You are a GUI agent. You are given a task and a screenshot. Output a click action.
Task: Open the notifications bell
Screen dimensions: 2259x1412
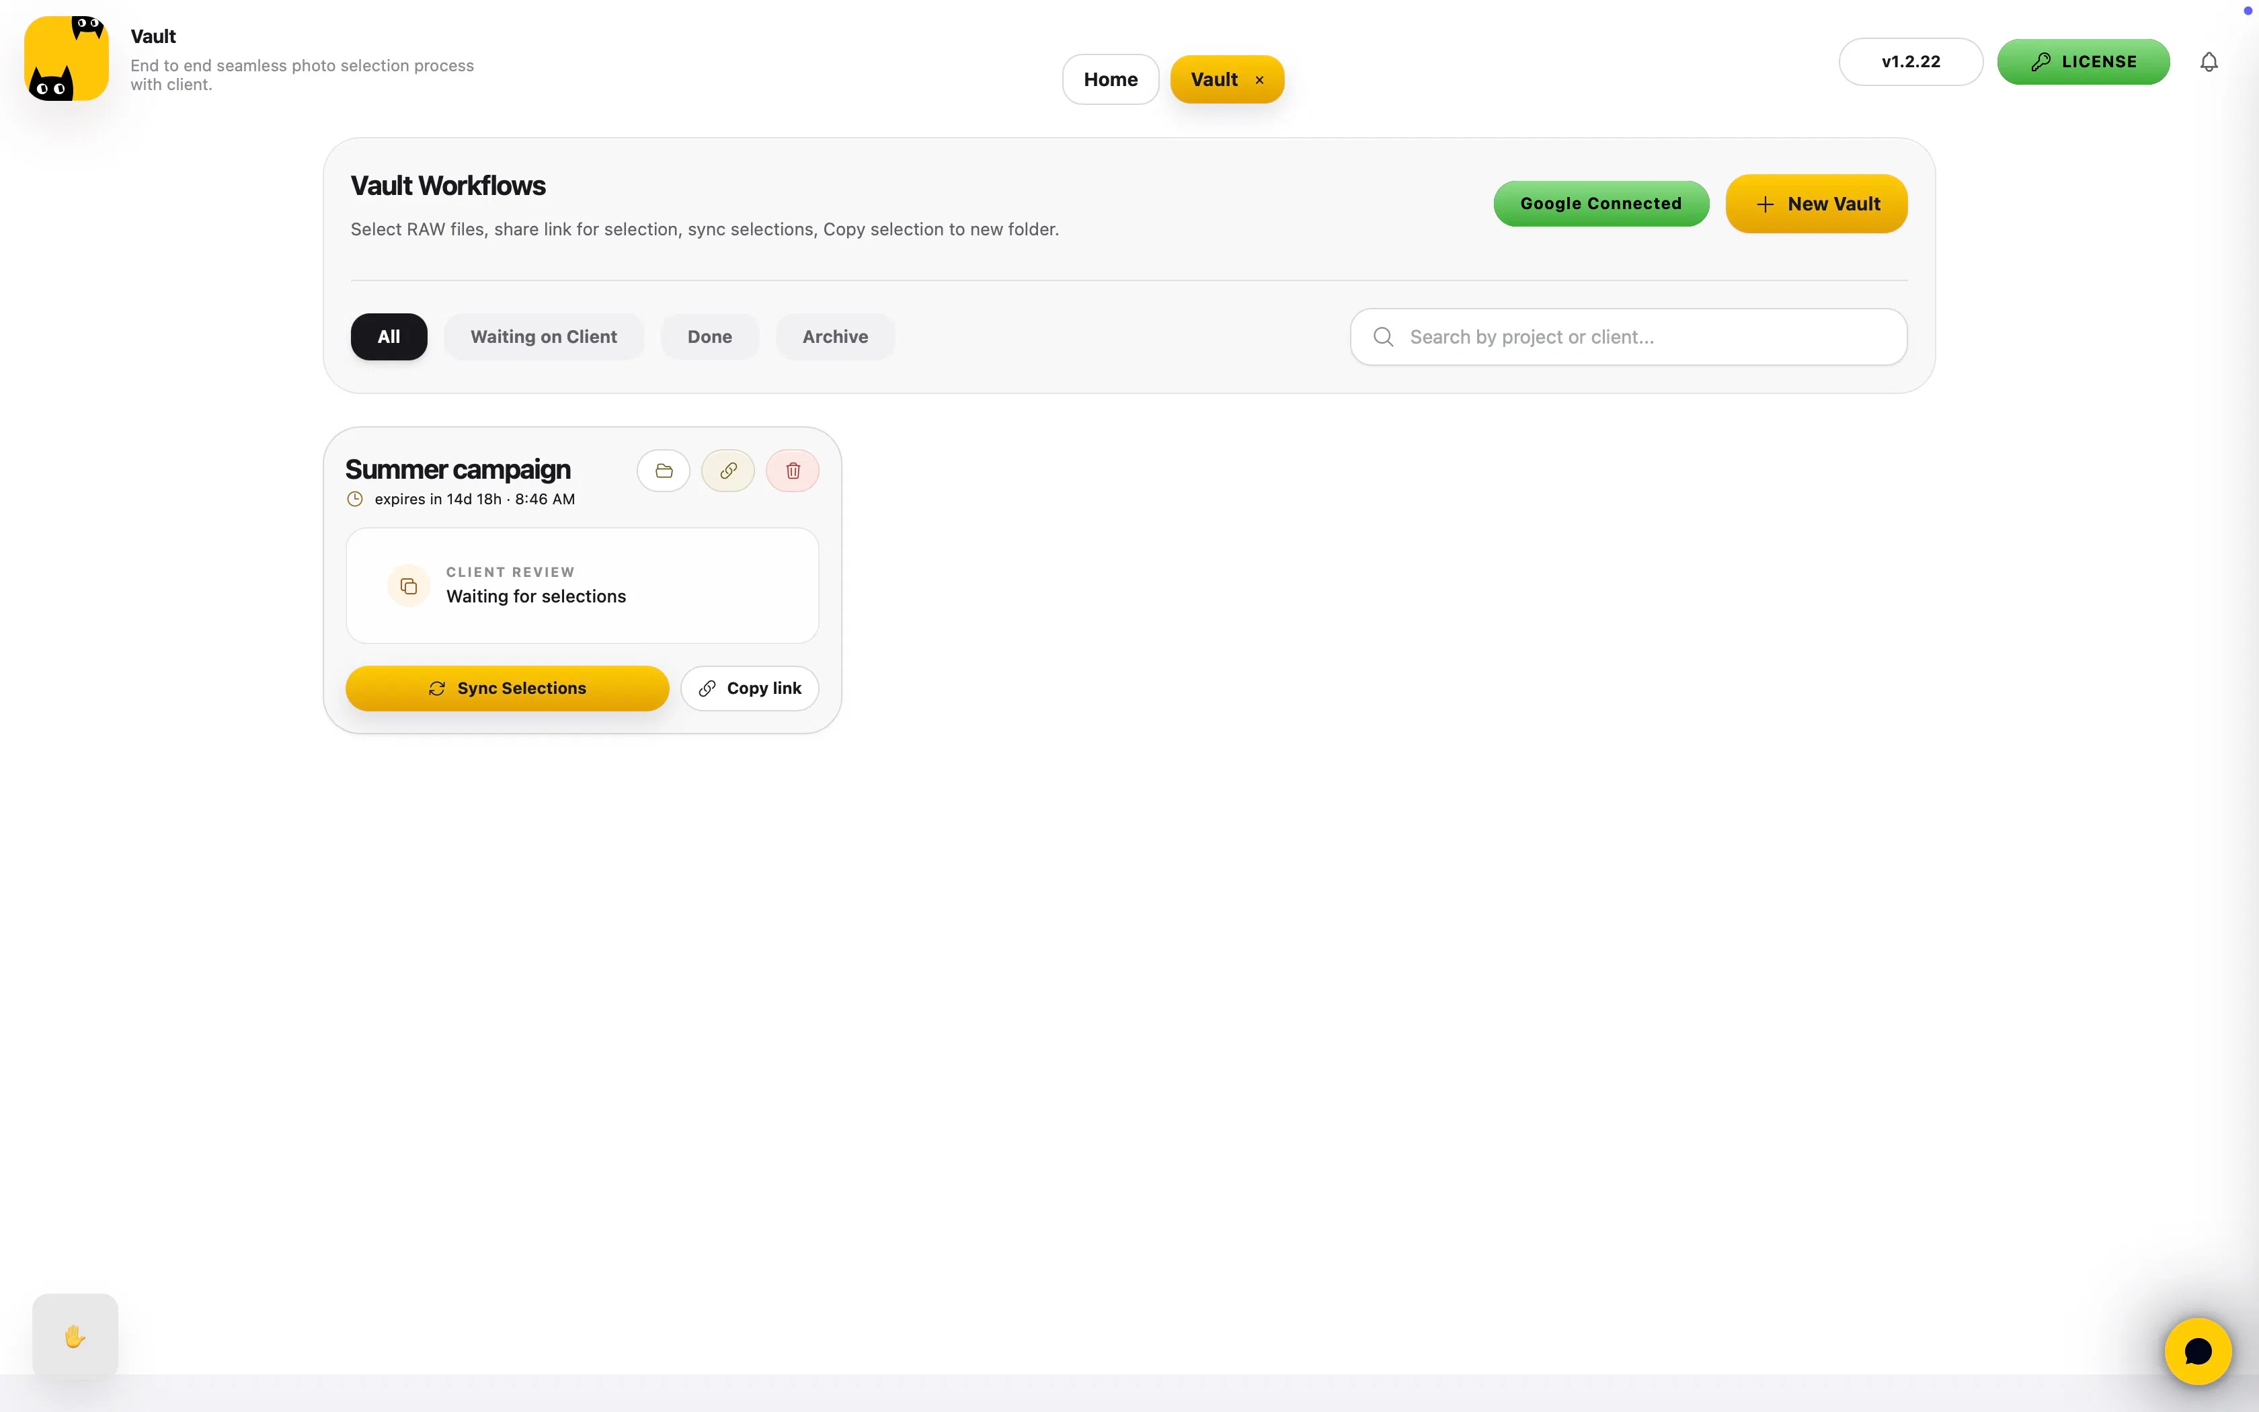2209,62
